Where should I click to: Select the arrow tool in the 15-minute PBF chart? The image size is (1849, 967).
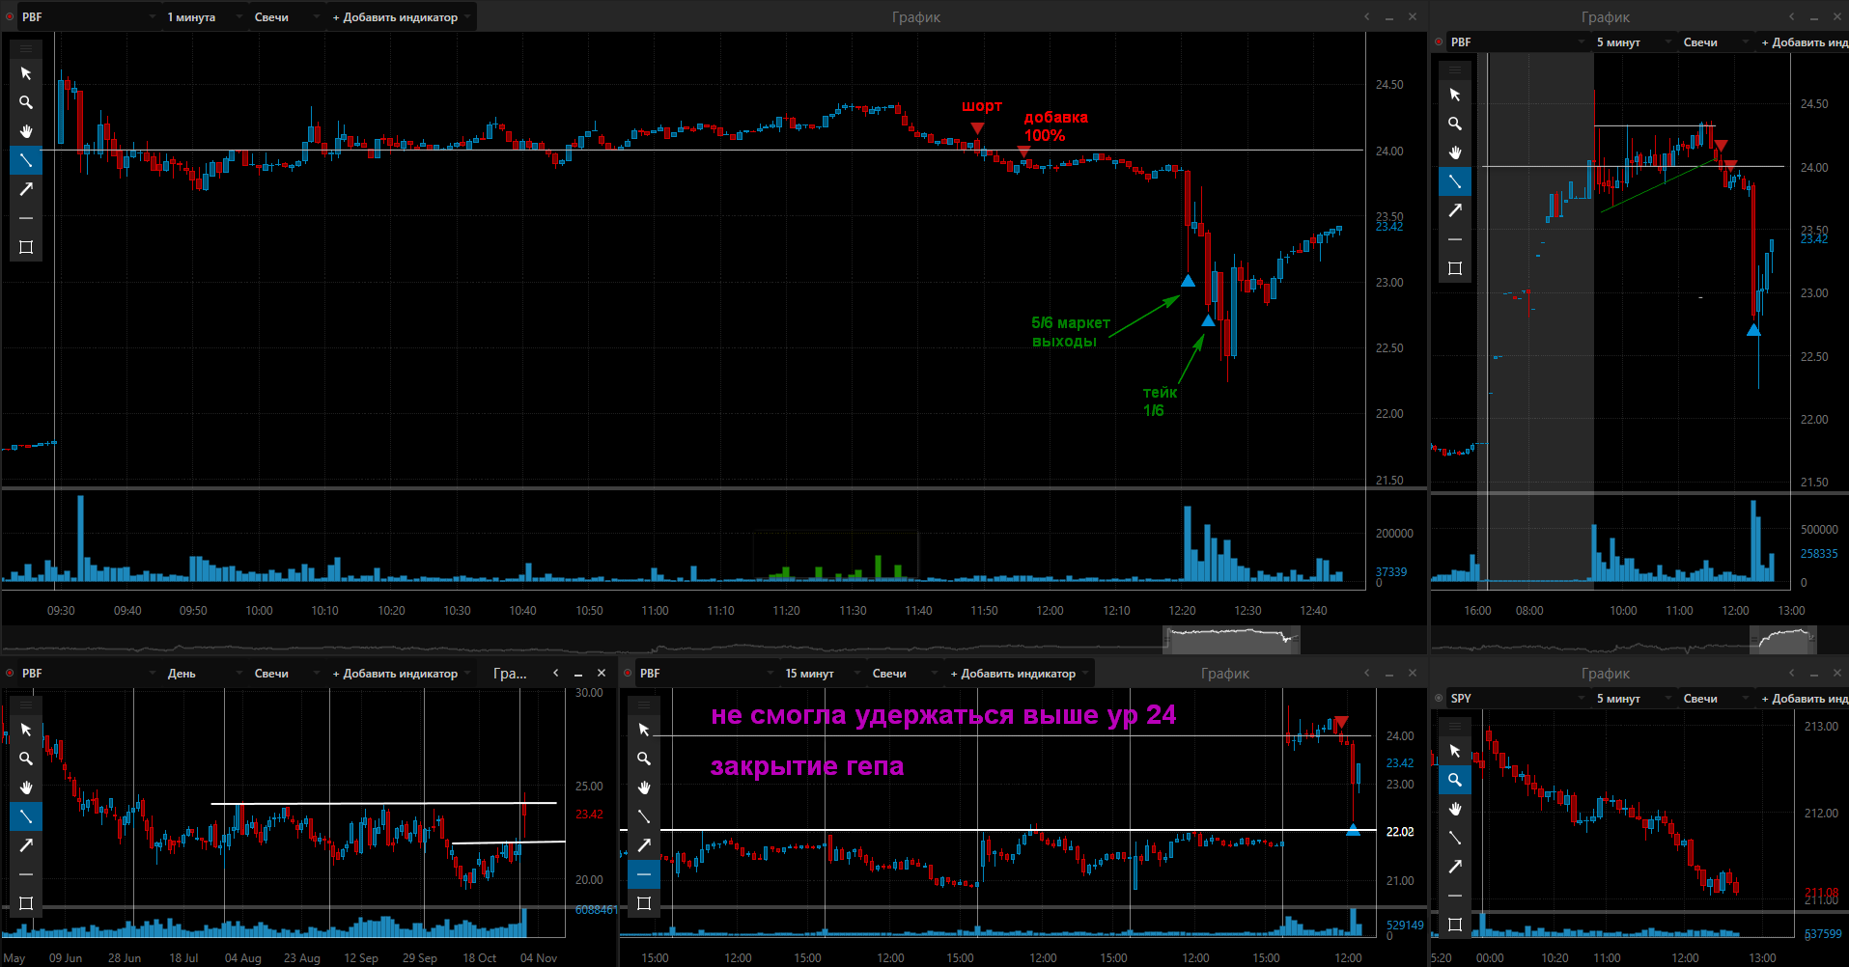click(x=644, y=845)
